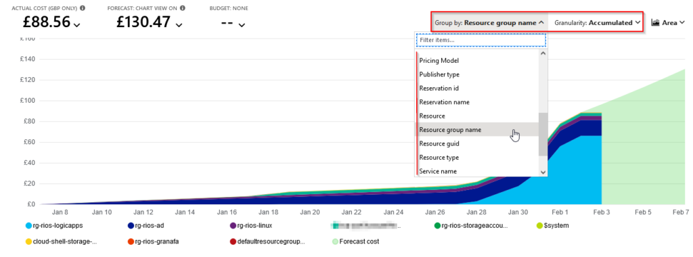Click the list scrollbar up arrow
The width and height of the screenshot is (693, 257).
pos(543,53)
